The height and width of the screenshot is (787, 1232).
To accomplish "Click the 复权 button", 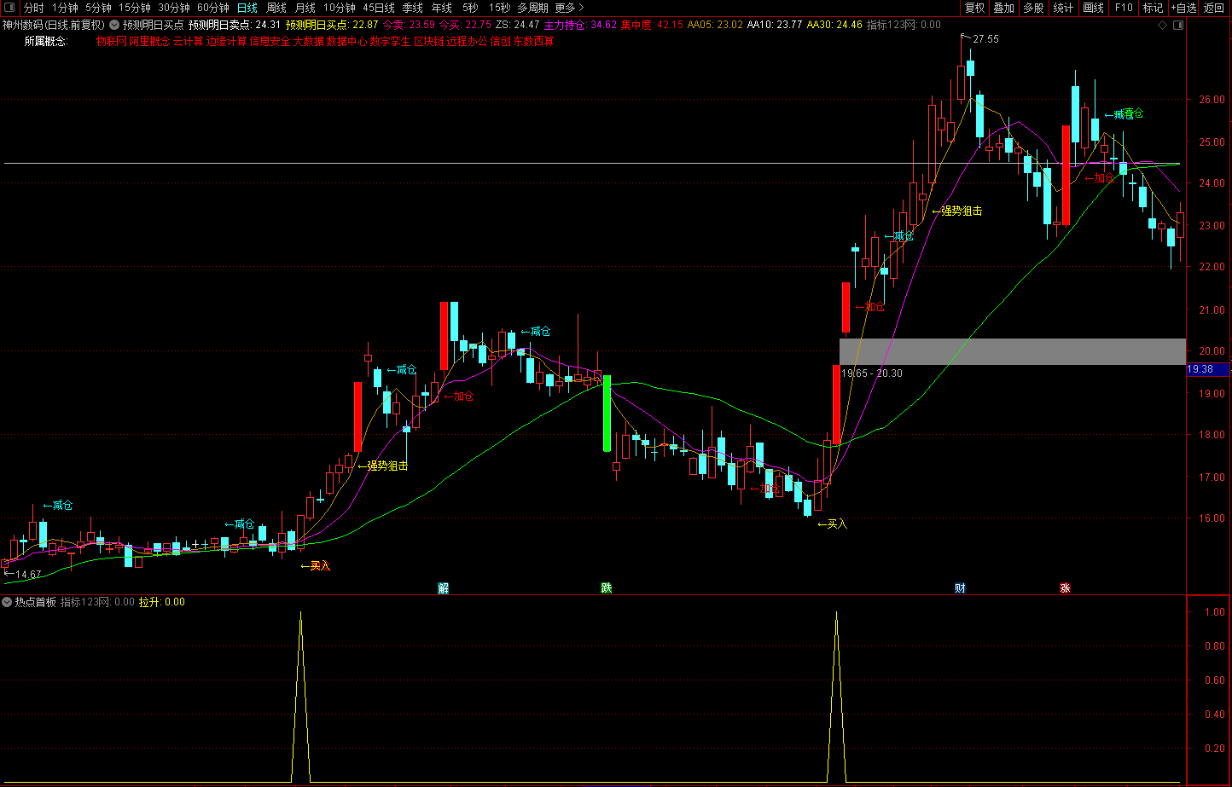I will (974, 8).
